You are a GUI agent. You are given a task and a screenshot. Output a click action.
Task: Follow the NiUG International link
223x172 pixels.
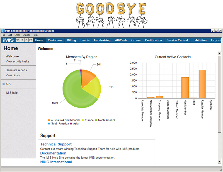(x=56, y=162)
